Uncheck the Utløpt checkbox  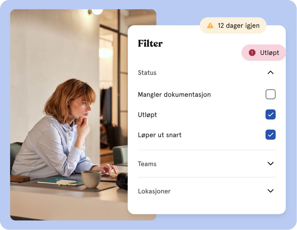270,114
